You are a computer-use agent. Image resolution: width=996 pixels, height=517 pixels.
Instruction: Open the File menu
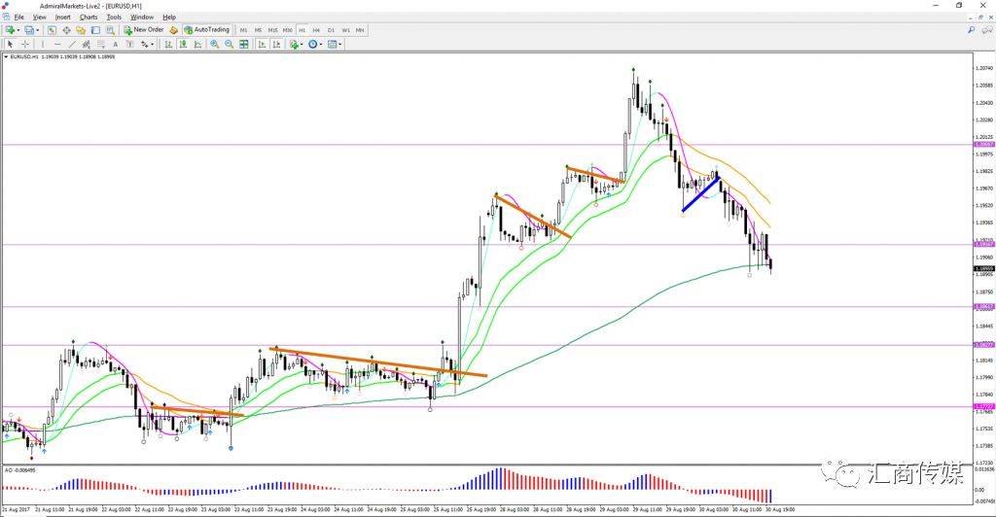[x=19, y=17]
